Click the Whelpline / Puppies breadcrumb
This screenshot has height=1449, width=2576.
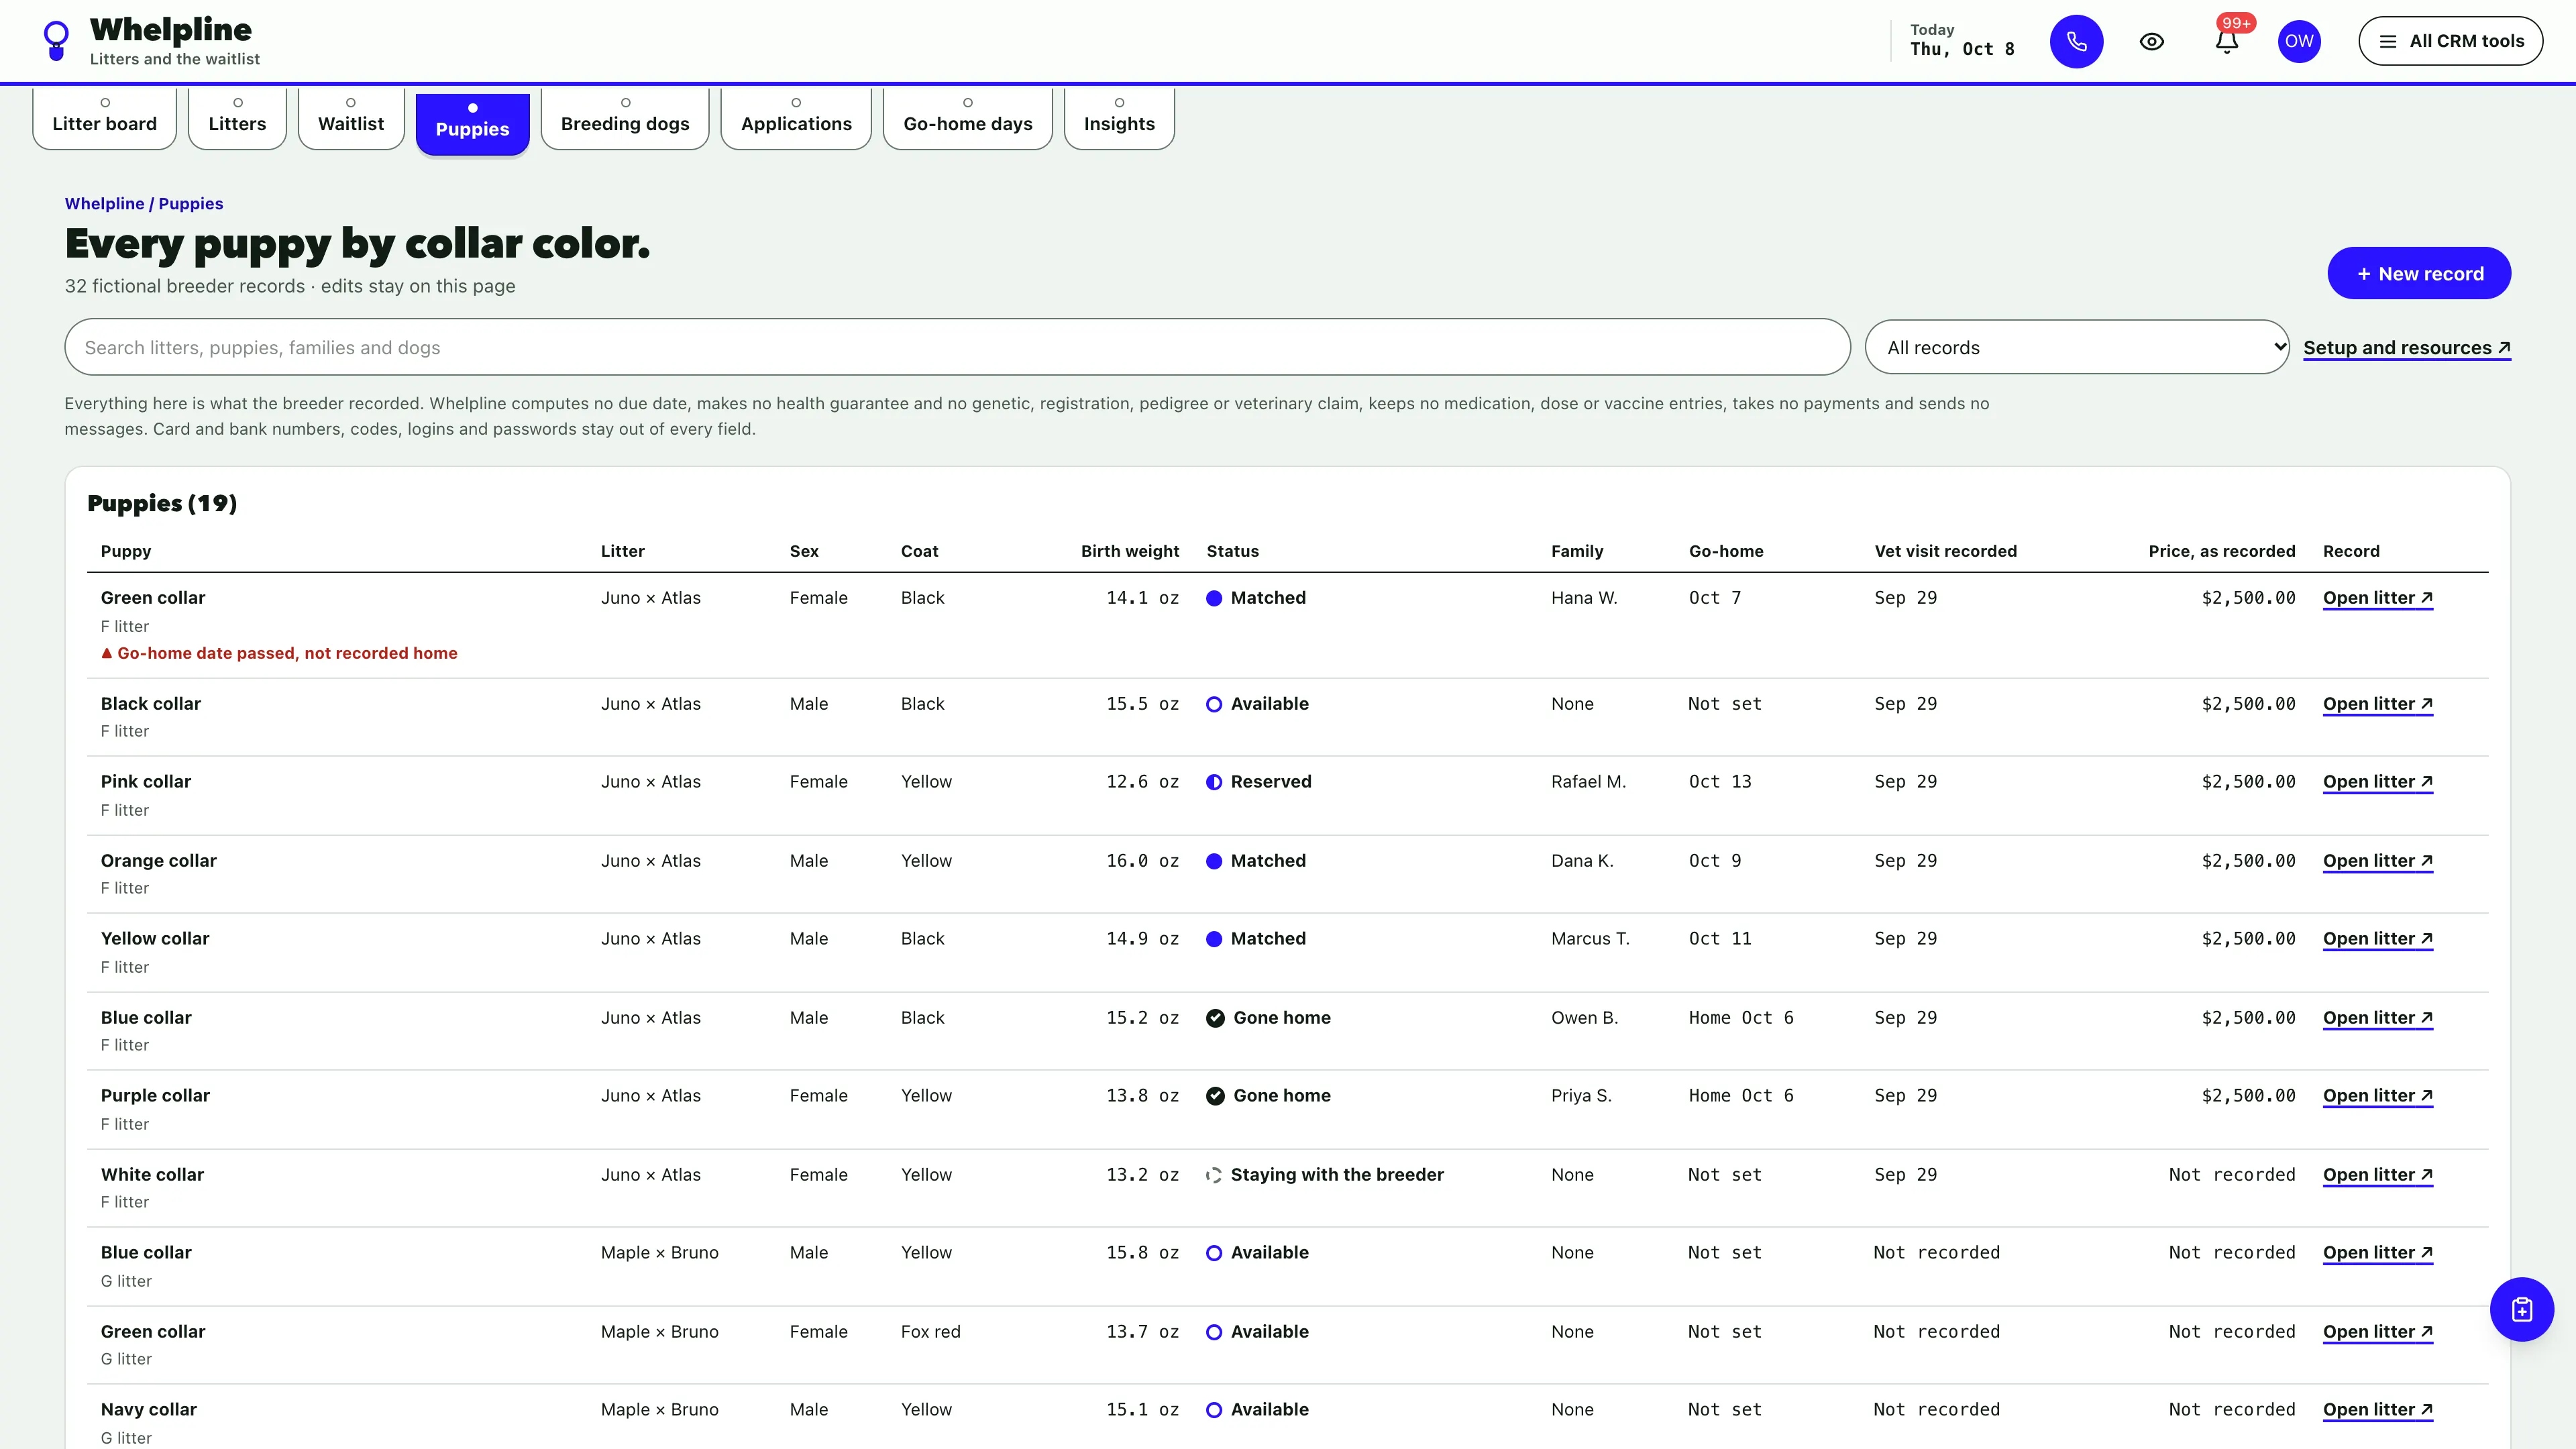coord(144,203)
